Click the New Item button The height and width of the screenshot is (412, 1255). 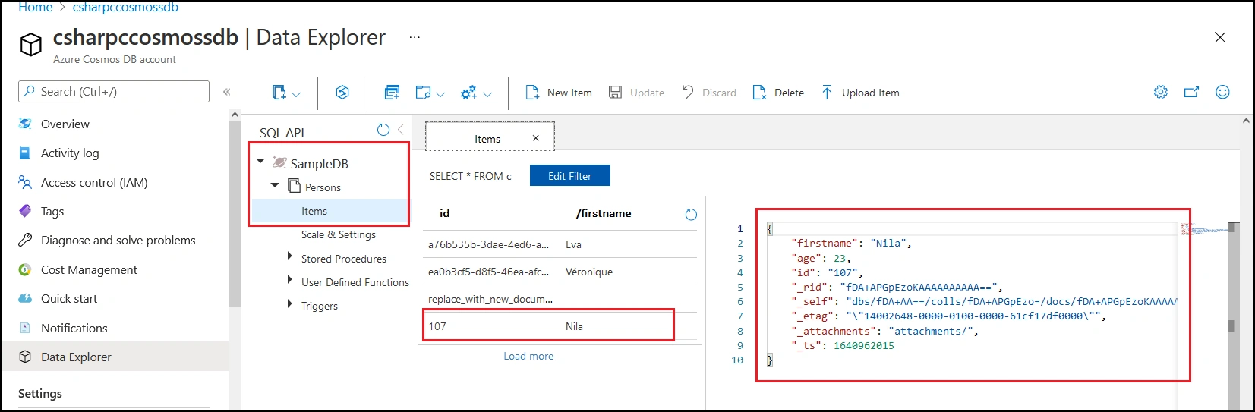559,93
